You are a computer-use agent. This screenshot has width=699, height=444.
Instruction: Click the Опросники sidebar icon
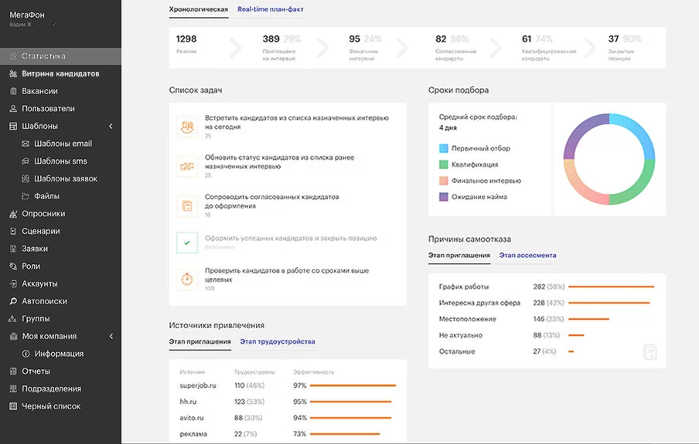click(x=13, y=213)
